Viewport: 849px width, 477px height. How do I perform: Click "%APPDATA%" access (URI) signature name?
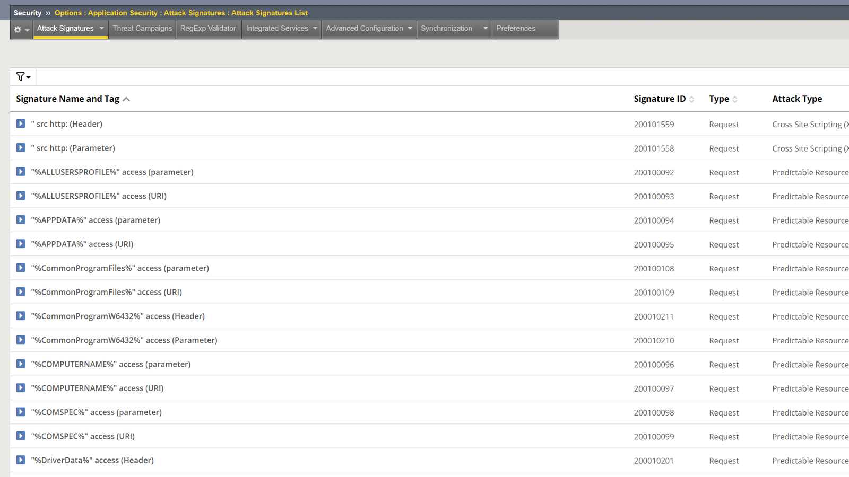point(82,244)
